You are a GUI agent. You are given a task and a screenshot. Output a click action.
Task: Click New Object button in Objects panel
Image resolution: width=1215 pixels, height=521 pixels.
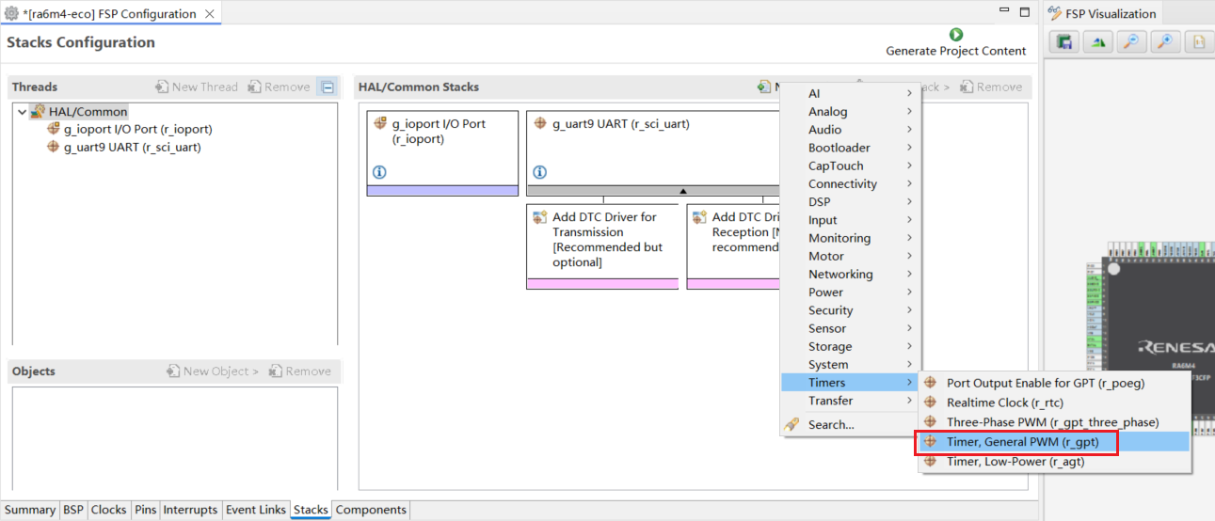pyautogui.click(x=213, y=371)
